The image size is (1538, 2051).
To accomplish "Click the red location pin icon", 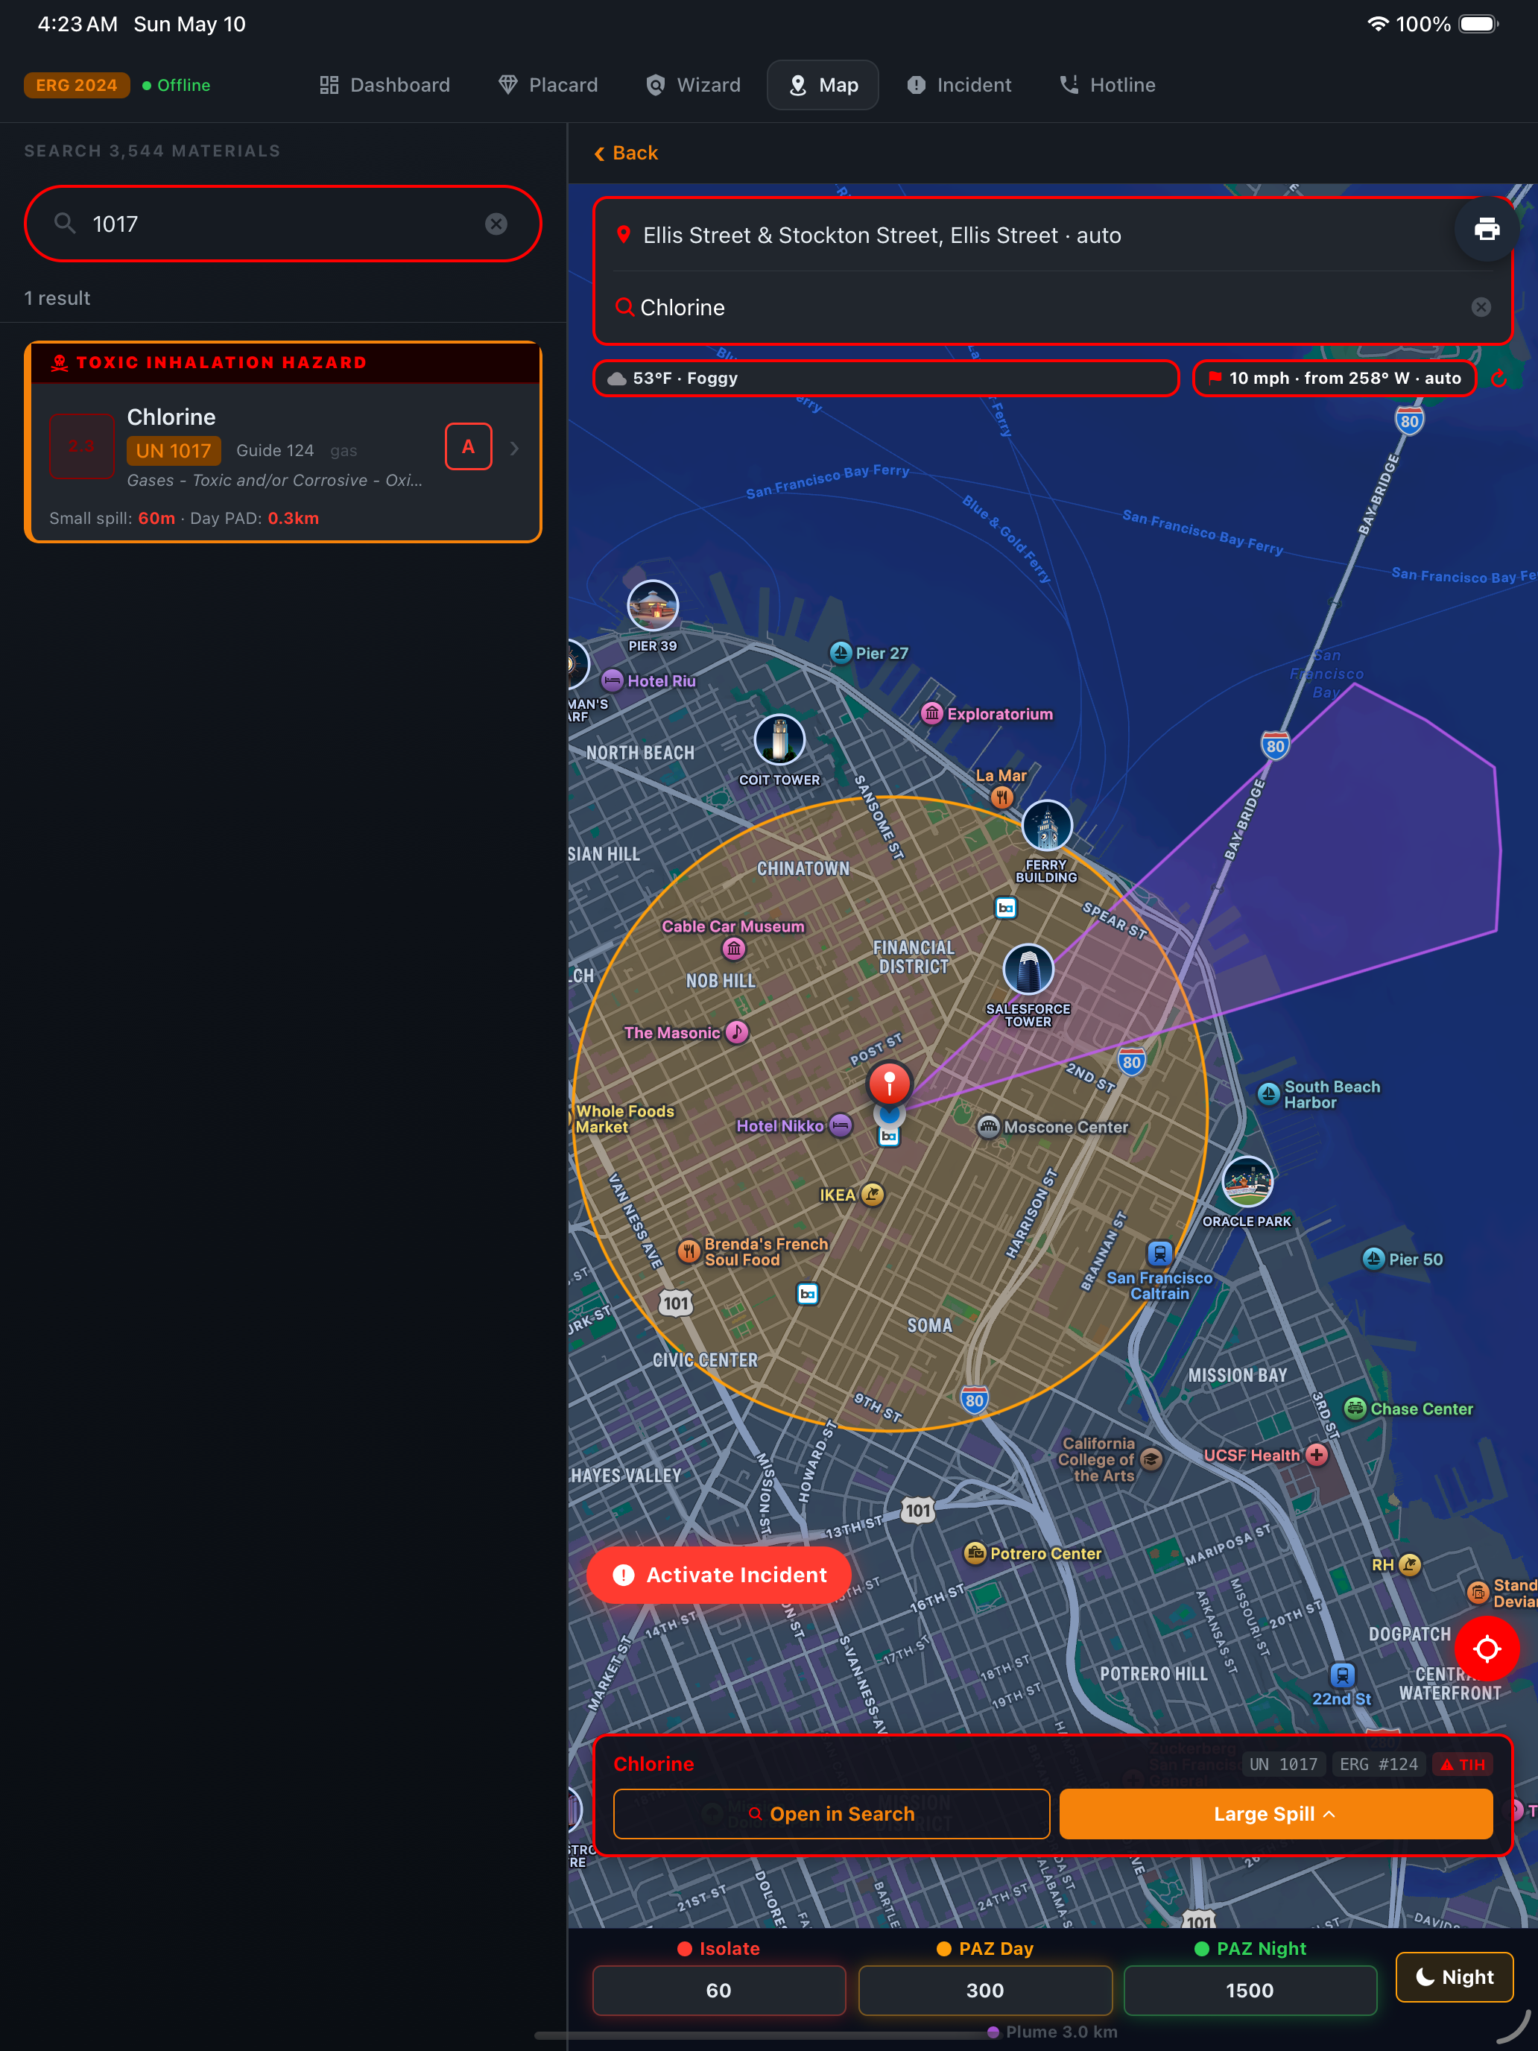I will pyautogui.click(x=624, y=235).
